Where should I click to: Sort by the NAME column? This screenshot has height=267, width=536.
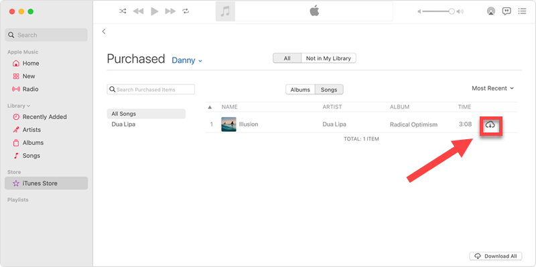(x=229, y=107)
